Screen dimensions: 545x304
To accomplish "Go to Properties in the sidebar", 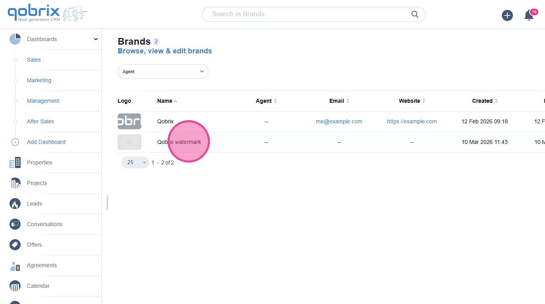I will (x=39, y=162).
